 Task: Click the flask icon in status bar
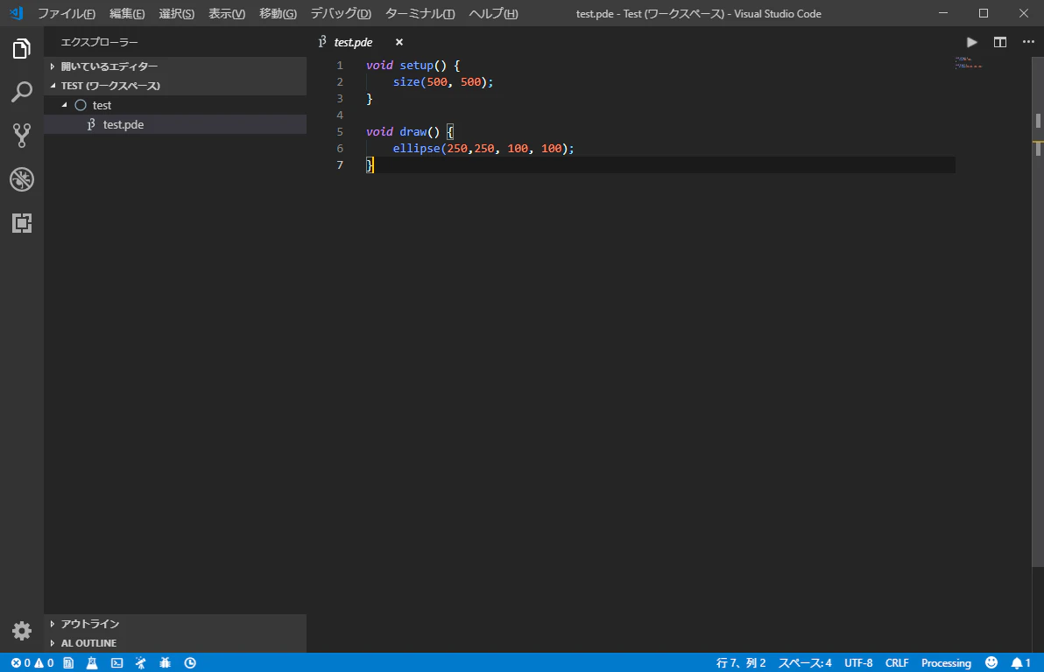click(x=92, y=662)
